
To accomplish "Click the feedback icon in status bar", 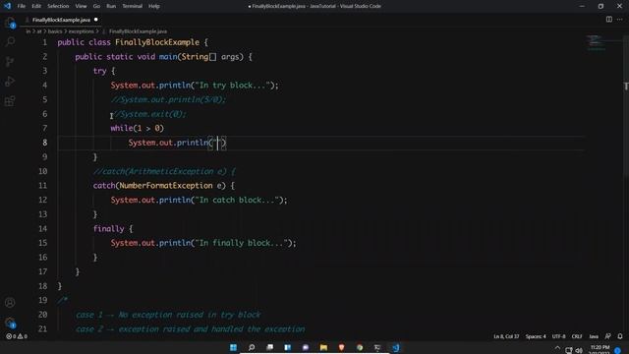I will 608,336.
